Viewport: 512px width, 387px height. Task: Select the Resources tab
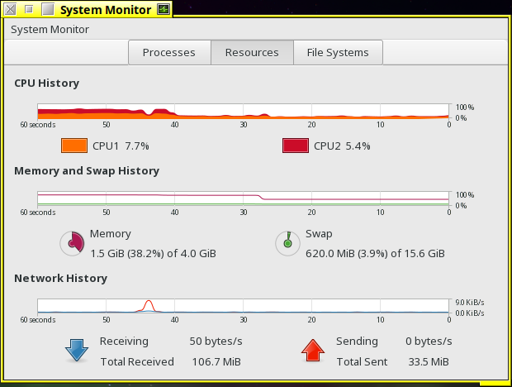click(252, 53)
